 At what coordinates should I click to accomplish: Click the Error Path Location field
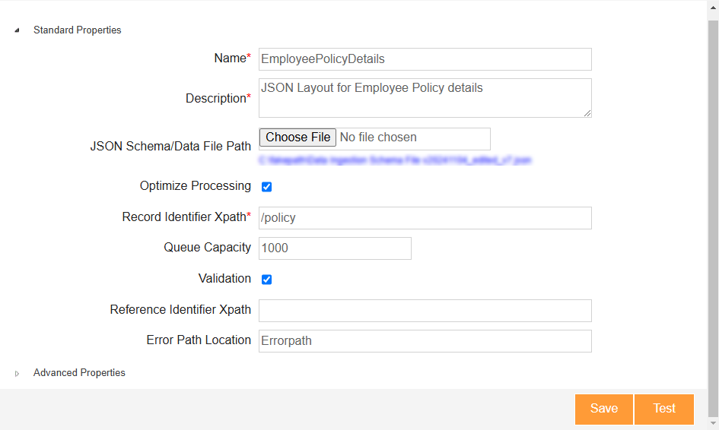click(x=425, y=341)
